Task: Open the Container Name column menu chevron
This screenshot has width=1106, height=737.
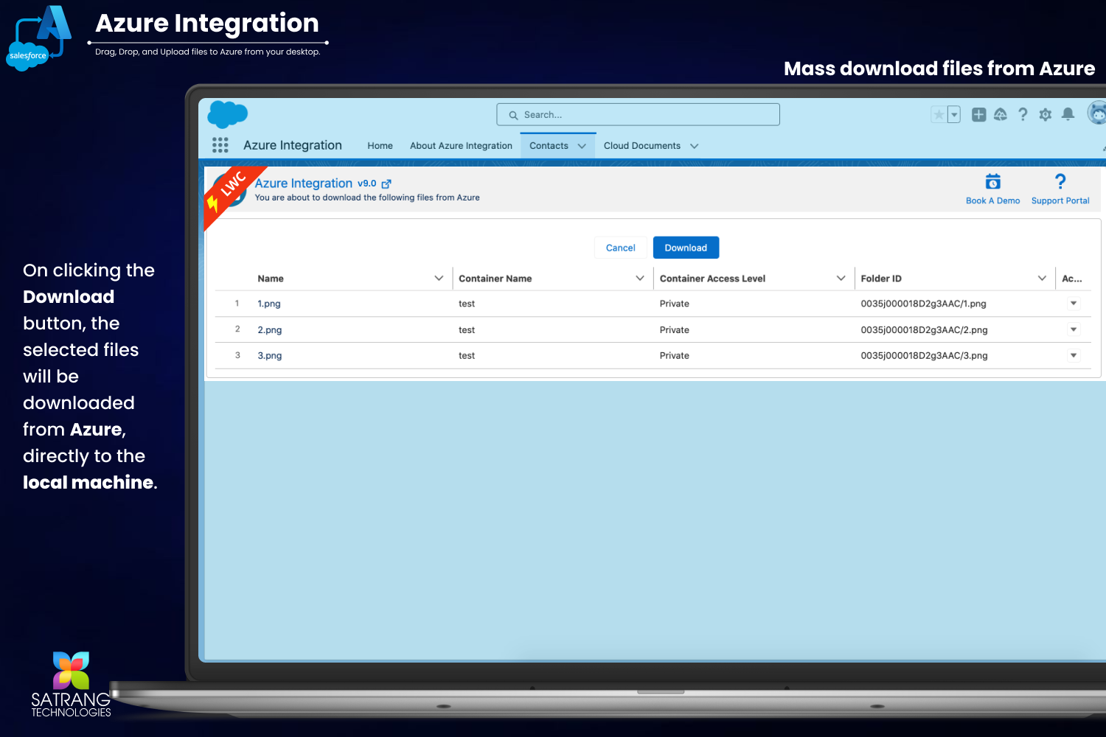Action: click(x=640, y=278)
